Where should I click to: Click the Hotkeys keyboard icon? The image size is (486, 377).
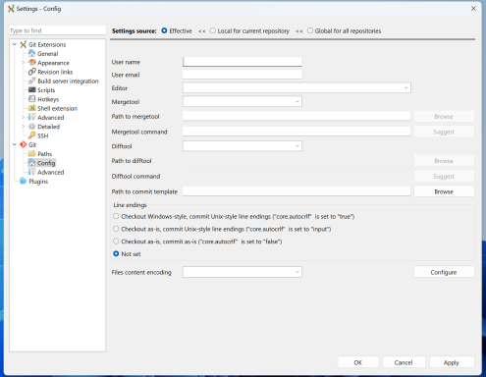pyautogui.click(x=31, y=99)
